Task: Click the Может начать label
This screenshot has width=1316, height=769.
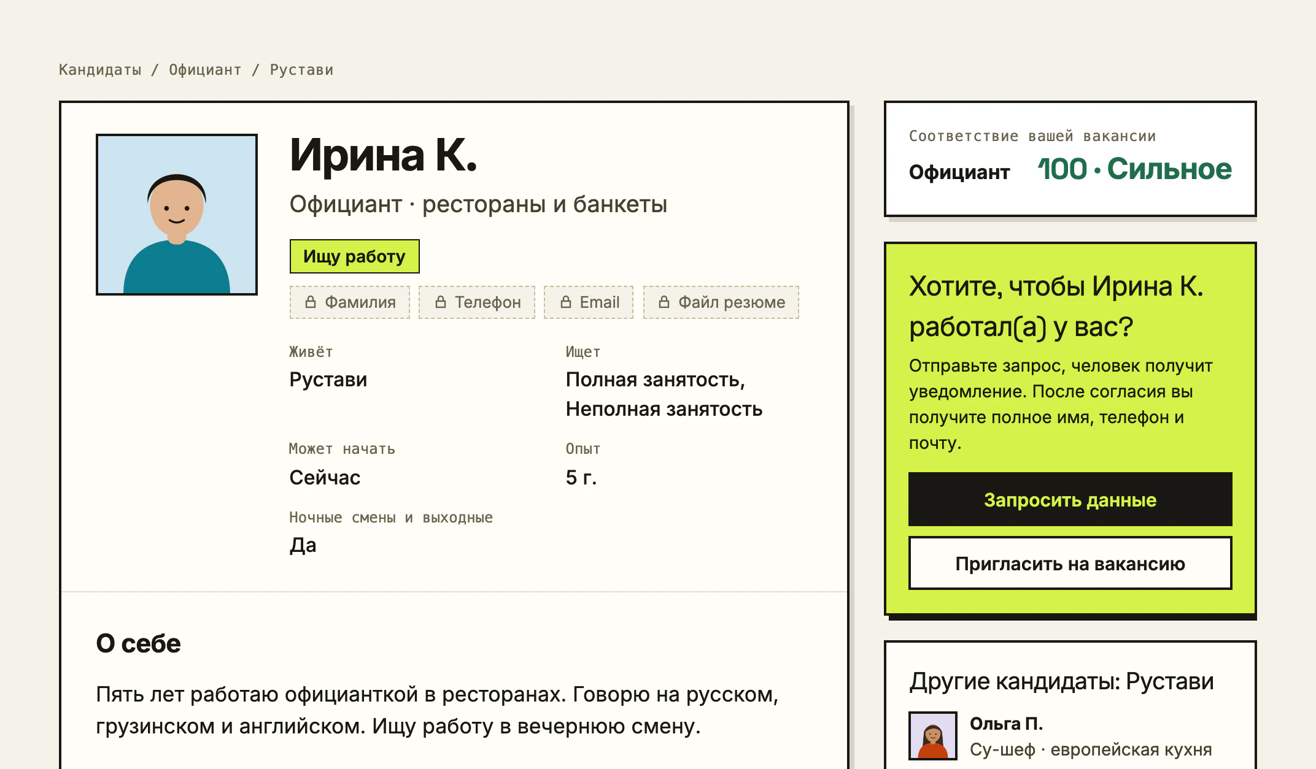Action: (x=342, y=449)
